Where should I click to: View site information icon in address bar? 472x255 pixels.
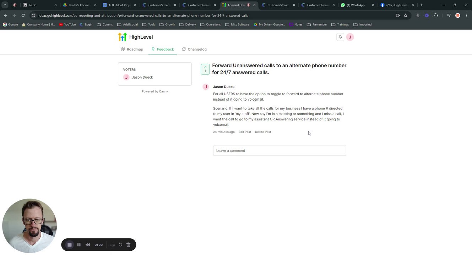pyautogui.click(x=34, y=16)
